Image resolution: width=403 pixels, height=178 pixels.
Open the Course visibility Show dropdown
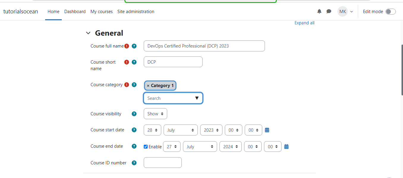coord(155,114)
